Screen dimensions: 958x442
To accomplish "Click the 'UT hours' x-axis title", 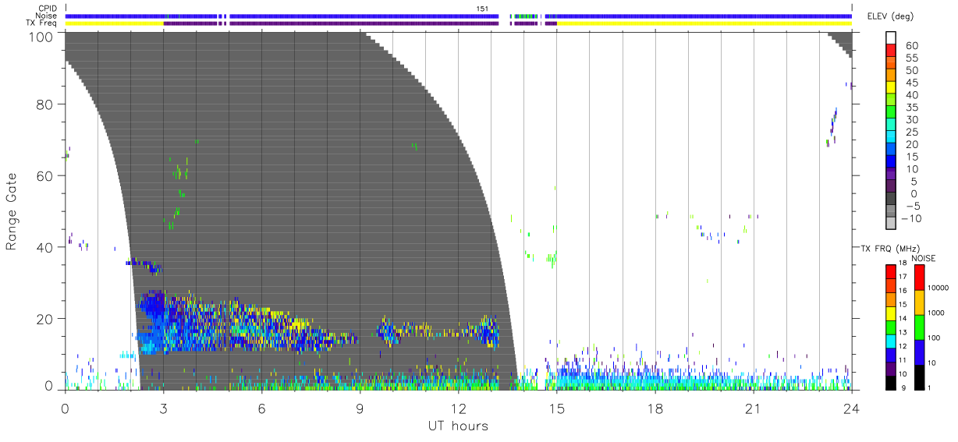I will tap(458, 426).
